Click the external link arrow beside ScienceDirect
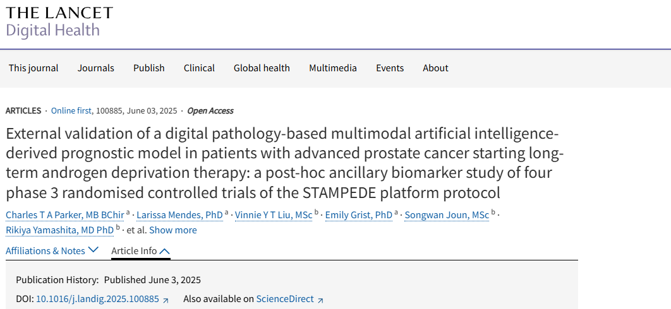This screenshot has width=671, height=309. coord(320,300)
